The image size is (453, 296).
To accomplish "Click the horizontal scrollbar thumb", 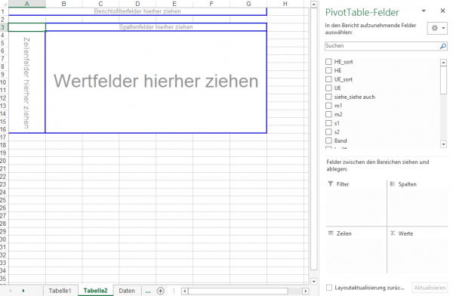I will coord(238,291).
